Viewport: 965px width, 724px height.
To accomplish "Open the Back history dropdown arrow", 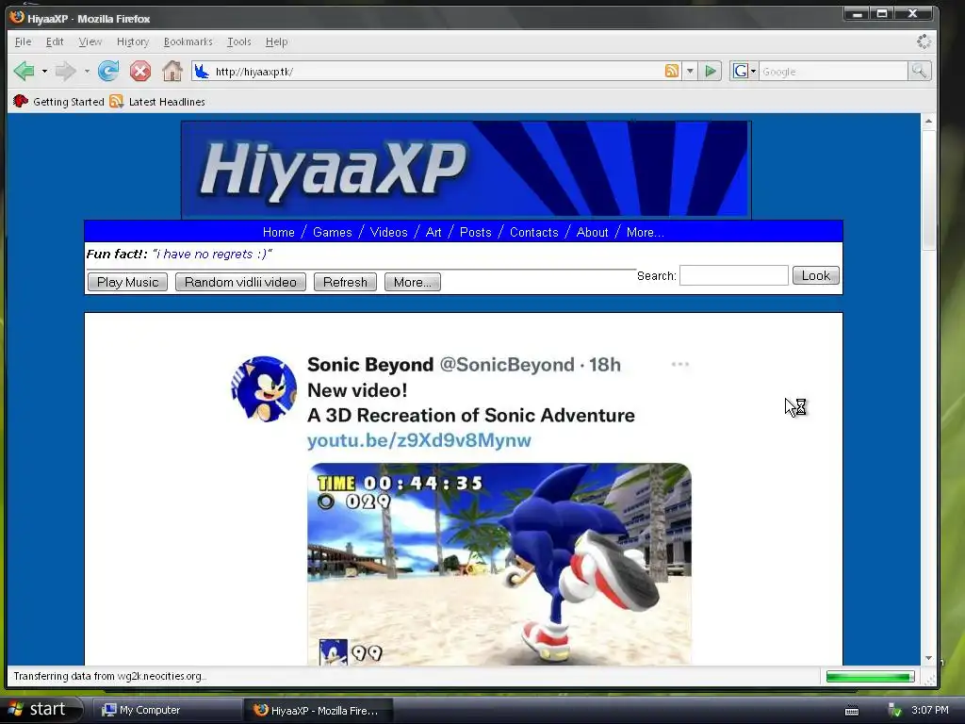I will point(44,72).
